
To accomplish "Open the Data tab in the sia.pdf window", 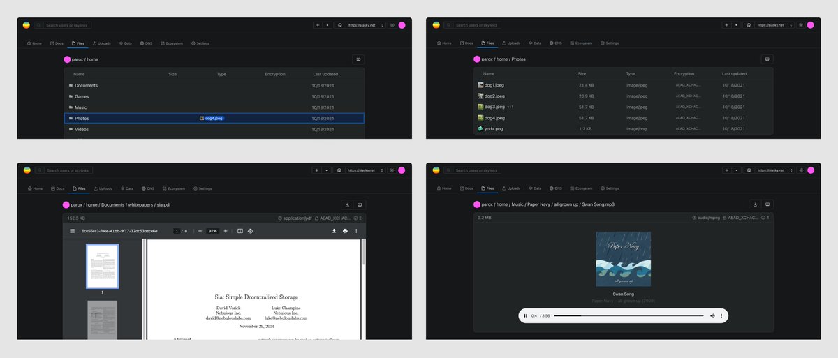I will point(126,188).
